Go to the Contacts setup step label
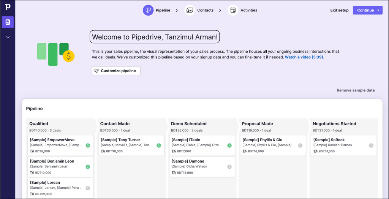This screenshot has width=389, height=199. tap(206, 10)
